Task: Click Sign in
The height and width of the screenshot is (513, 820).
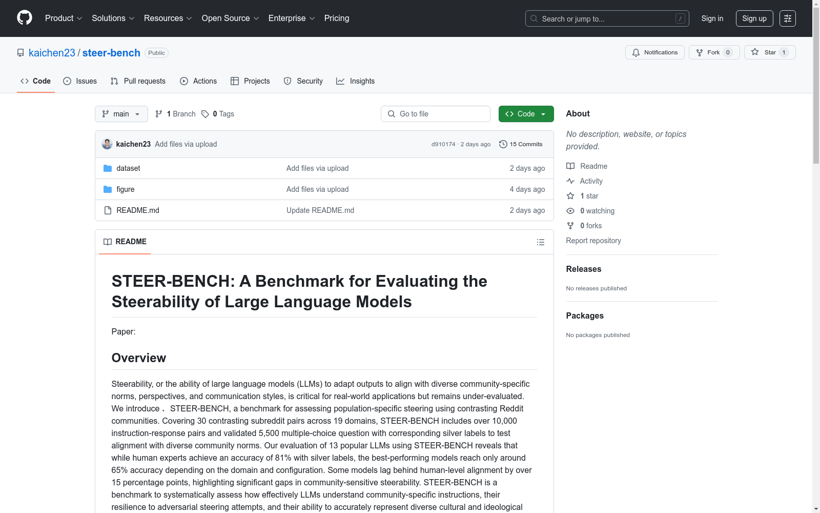Action: click(712, 18)
